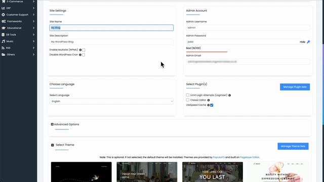The image size is (324, 182).
Task: Click the Admin Username field
Action: pyautogui.click(x=248, y=28)
